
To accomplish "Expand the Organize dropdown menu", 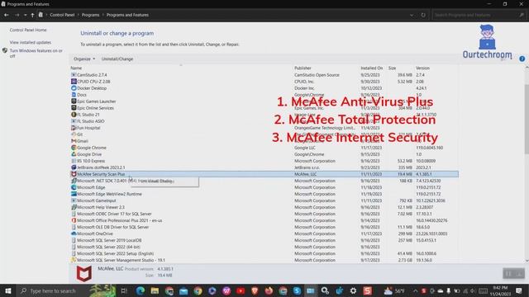I will click(84, 59).
